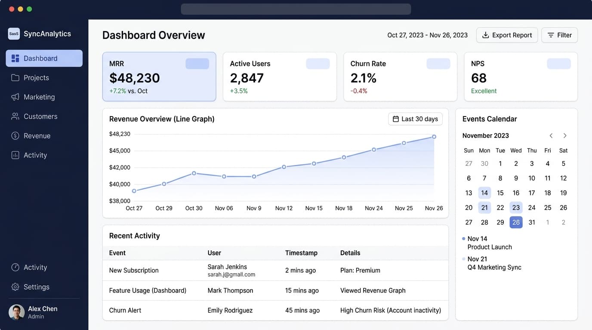Click the Customers people icon
The width and height of the screenshot is (592, 330).
pos(15,116)
